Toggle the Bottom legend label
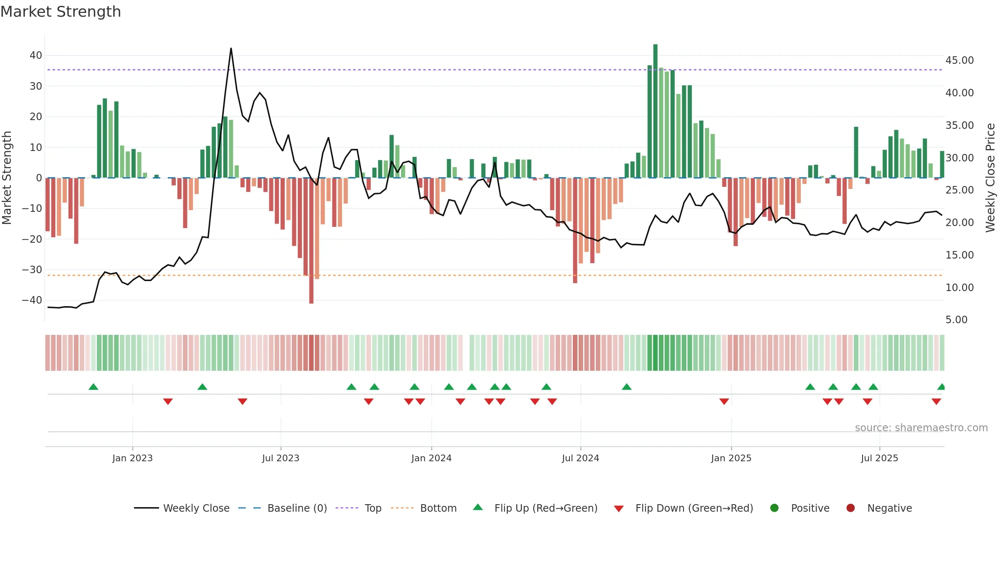Image resolution: width=1002 pixels, height=563 pixels. coord(438,508)
